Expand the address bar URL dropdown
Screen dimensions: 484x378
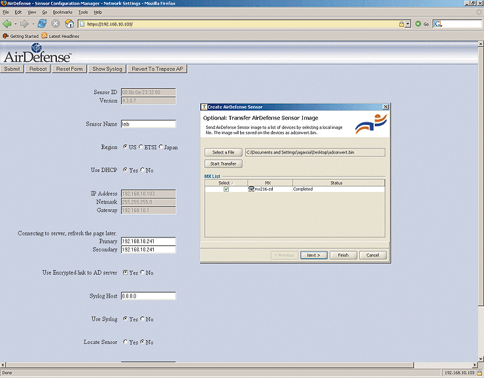point(407,24)
